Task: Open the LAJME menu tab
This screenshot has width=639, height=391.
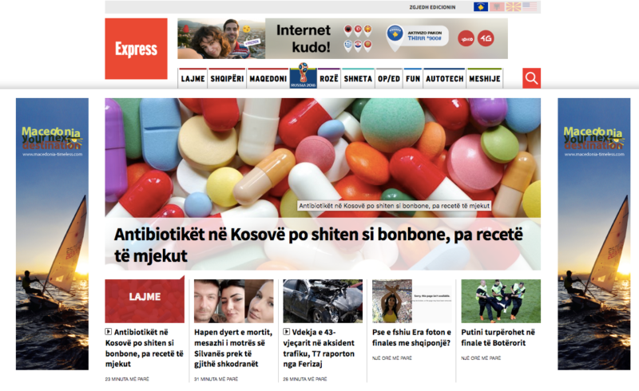Action: pyautogui.click(x=192, y=79)
